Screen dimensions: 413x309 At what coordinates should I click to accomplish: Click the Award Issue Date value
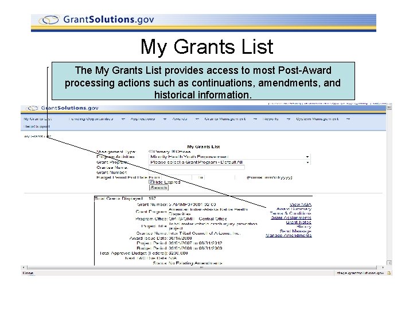click(x=180, y=238)
